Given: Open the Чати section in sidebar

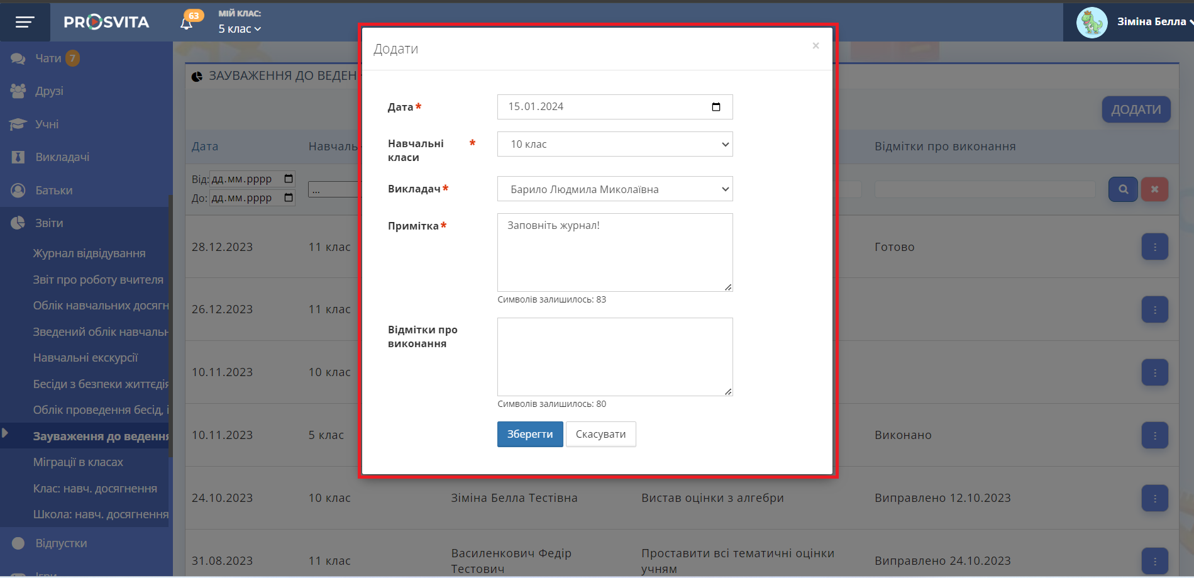Looking at the screenshot, I should tap(48, 58).
